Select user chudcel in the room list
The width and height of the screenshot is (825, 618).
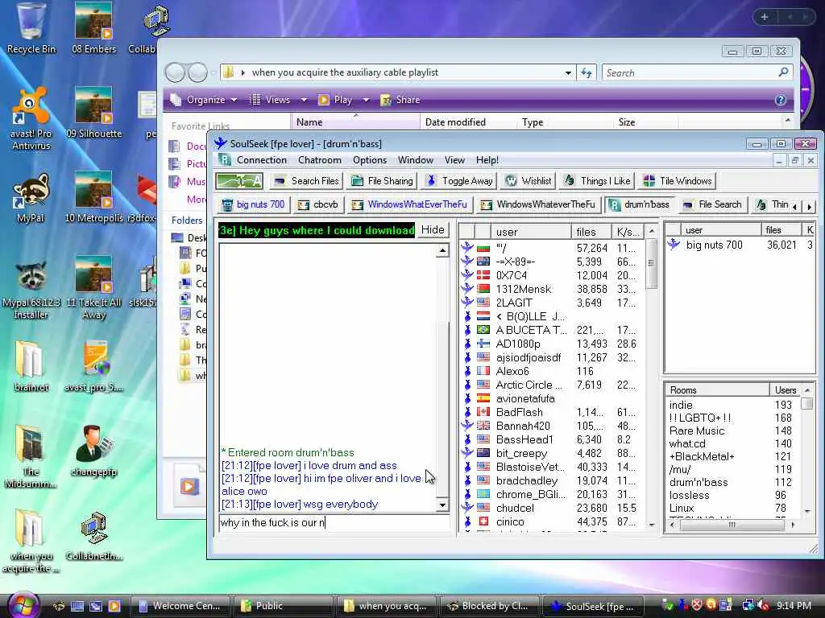pos(552,509)
